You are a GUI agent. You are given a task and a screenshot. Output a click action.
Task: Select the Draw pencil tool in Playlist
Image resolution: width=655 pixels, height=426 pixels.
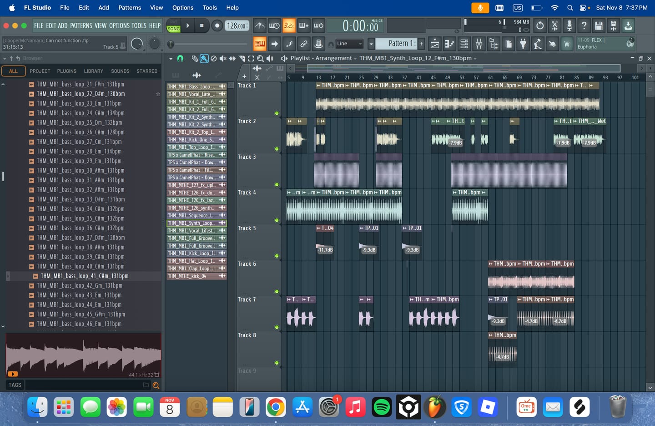[x=195, y=58]
